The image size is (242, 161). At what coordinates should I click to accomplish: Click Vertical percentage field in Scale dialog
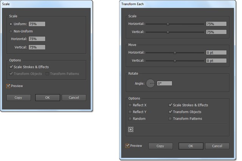[37, 47]
